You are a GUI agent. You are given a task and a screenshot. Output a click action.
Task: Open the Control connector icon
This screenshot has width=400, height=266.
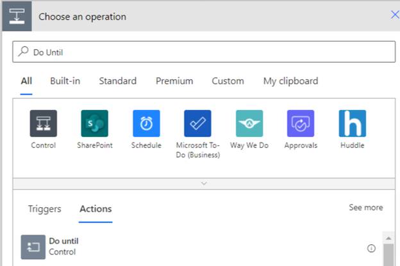pos(44,123)
